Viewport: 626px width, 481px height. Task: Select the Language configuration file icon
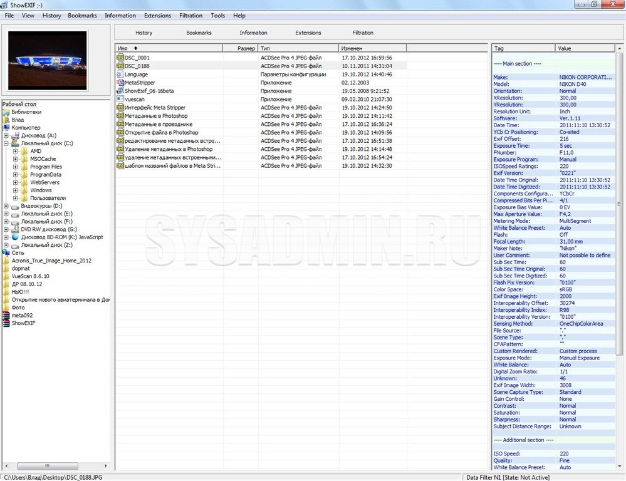click(120, 75)
